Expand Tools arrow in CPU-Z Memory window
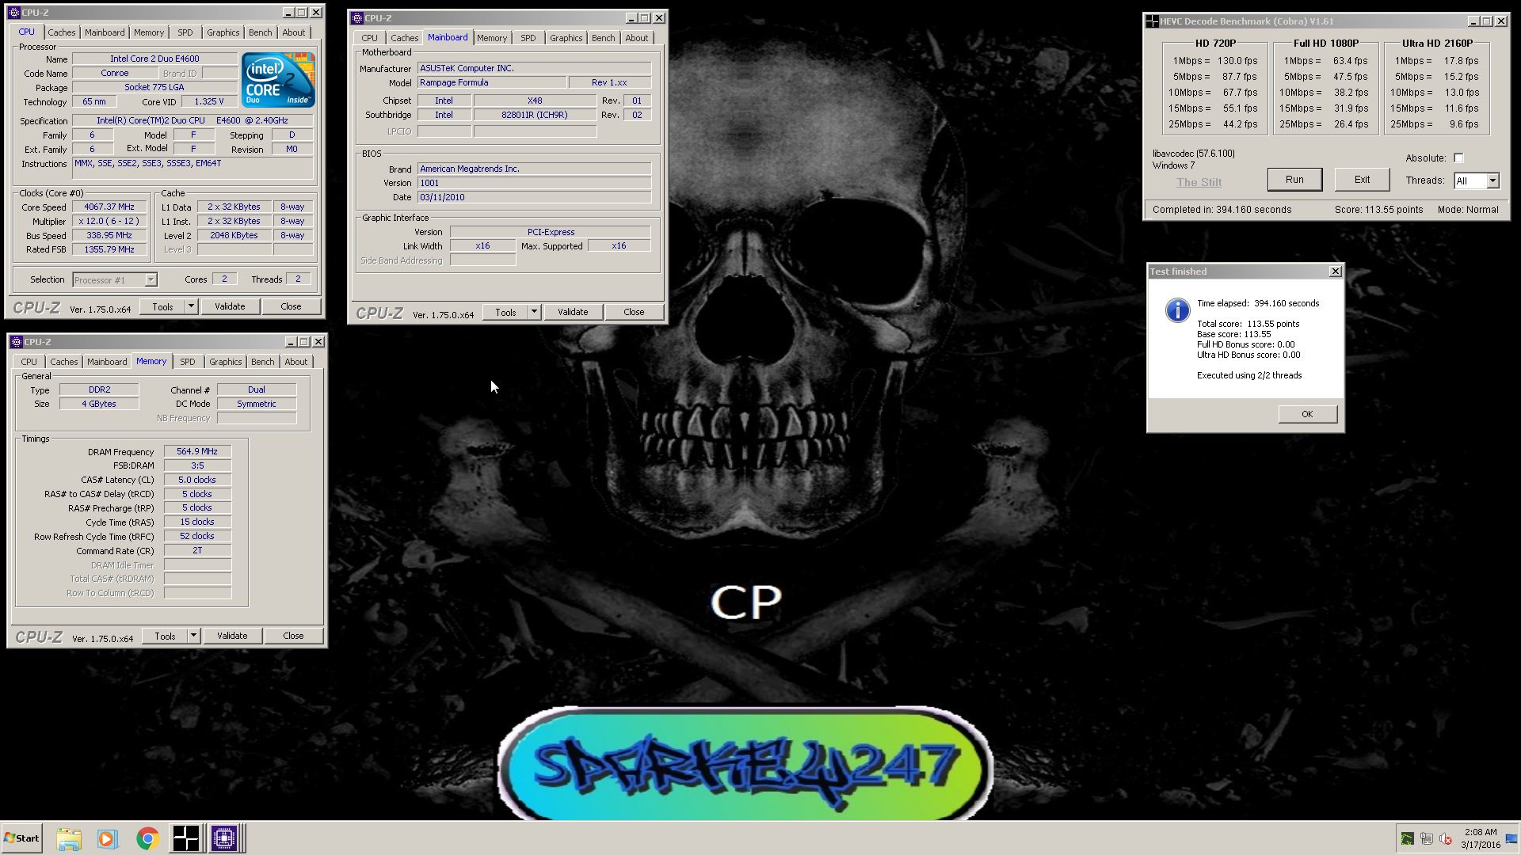 (x=193, y=636)
